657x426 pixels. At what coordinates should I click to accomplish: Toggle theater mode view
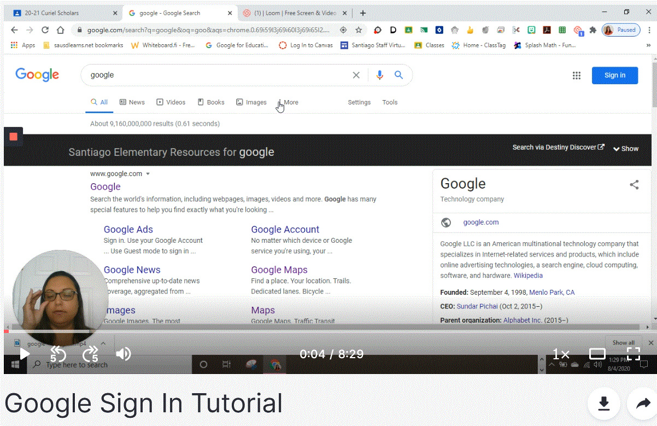pyautogui.click(x=597, y=354)
